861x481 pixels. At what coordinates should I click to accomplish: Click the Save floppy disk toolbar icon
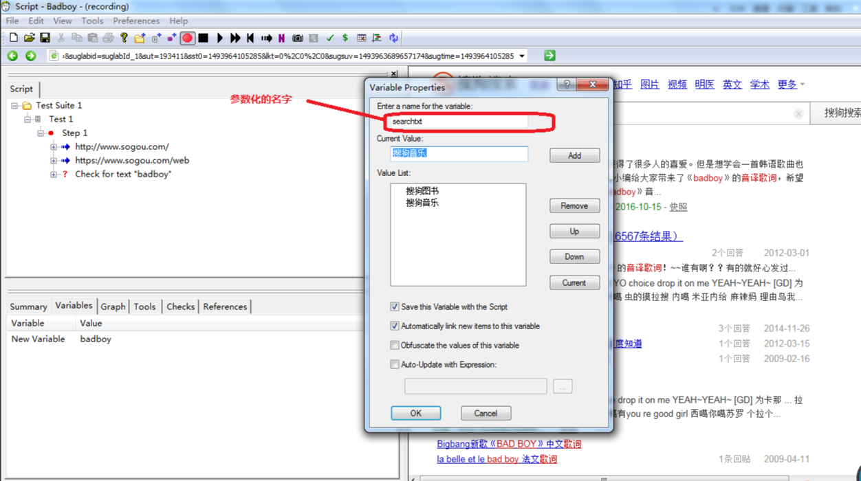45,38
